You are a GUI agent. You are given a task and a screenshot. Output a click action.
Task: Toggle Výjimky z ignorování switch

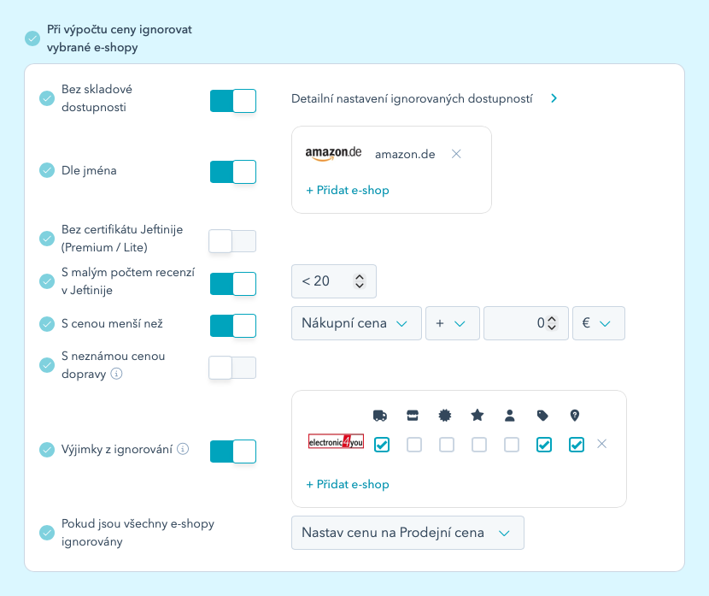tap(233, 451)
